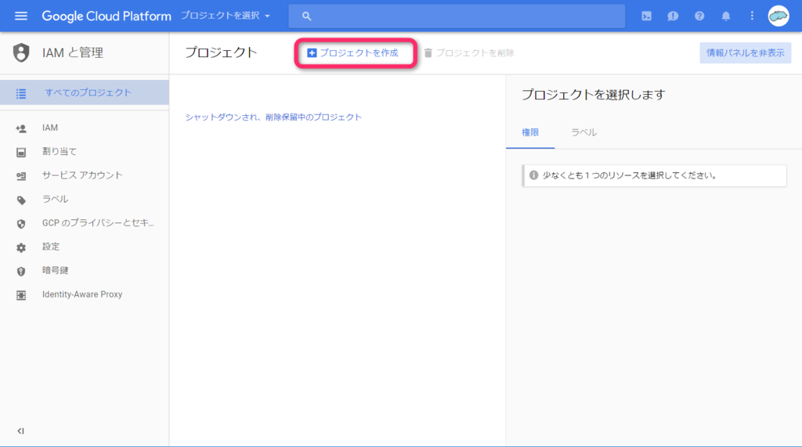This screenshot has width=802, height=447.
Task: Click the Identity-Aware Proxy icon
Action: 21,295
